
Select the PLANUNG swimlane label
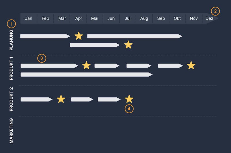coord(11,40)
